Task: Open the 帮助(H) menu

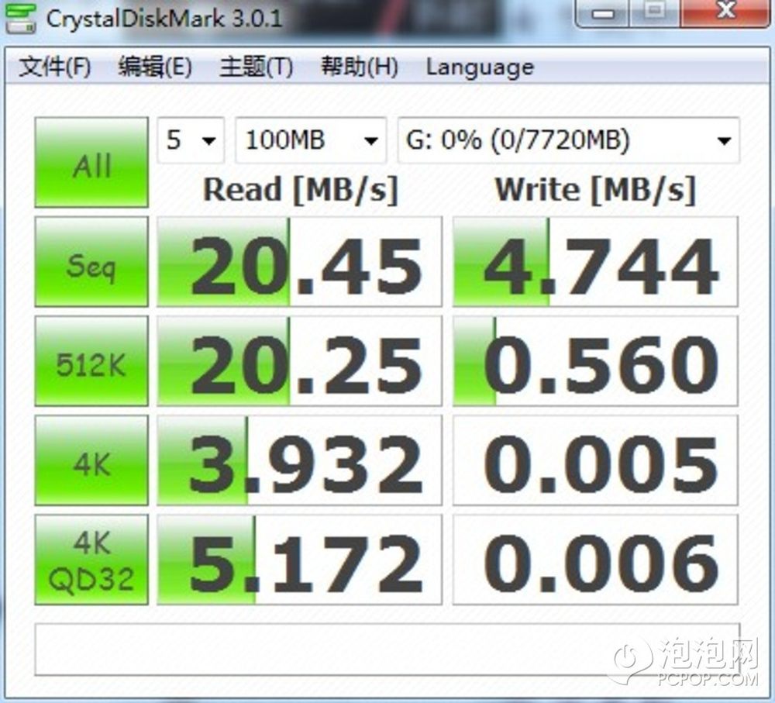Action: click(x=360, y=66)
